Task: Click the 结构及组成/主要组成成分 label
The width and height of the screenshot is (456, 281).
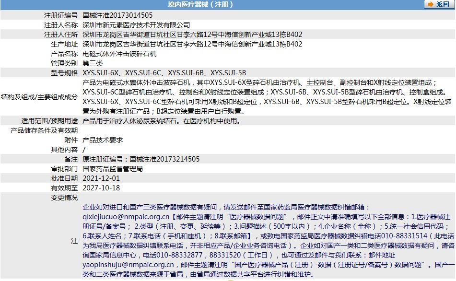Action: tap(39, 97)
